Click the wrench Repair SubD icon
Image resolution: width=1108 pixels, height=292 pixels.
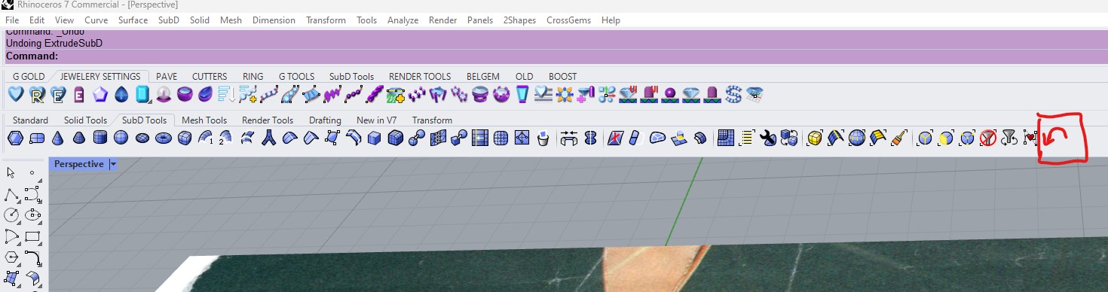pos(768,138)
